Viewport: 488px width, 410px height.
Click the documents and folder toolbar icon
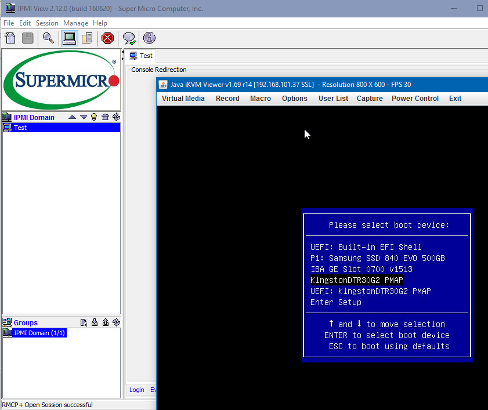tap(87, 38)
